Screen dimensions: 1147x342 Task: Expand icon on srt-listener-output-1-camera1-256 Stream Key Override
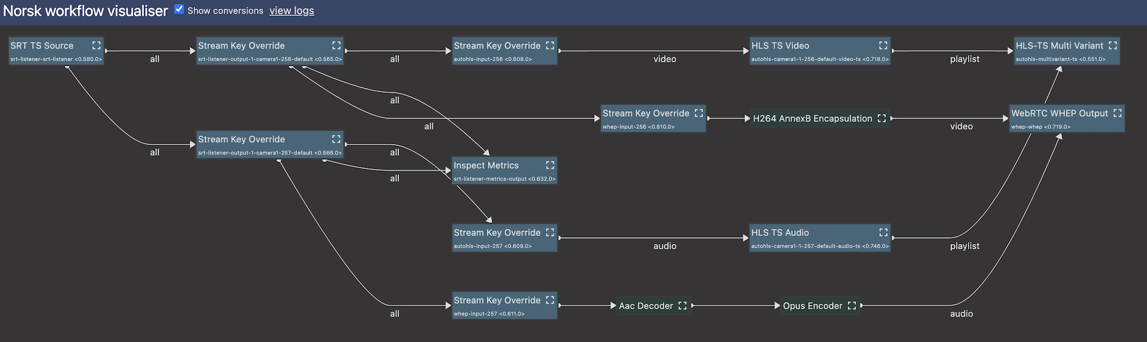pyautogui.click(x=336, y=45)
